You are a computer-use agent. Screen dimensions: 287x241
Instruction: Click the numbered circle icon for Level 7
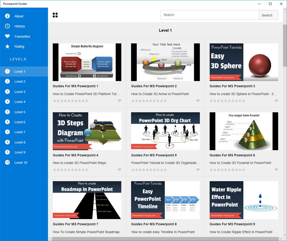pyautogui.click(x=7, y=132)
